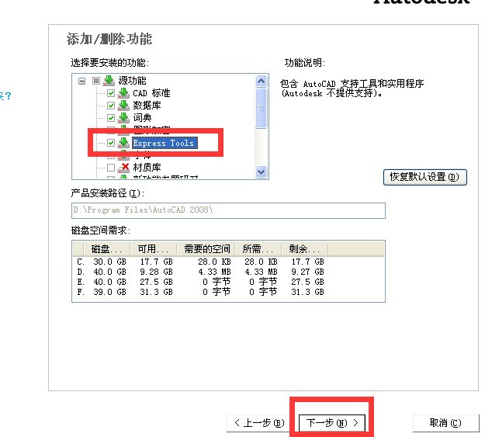Uncheck the 数据库 feature checkbox
Screen dimensions: 485x437
coord(111,106)
